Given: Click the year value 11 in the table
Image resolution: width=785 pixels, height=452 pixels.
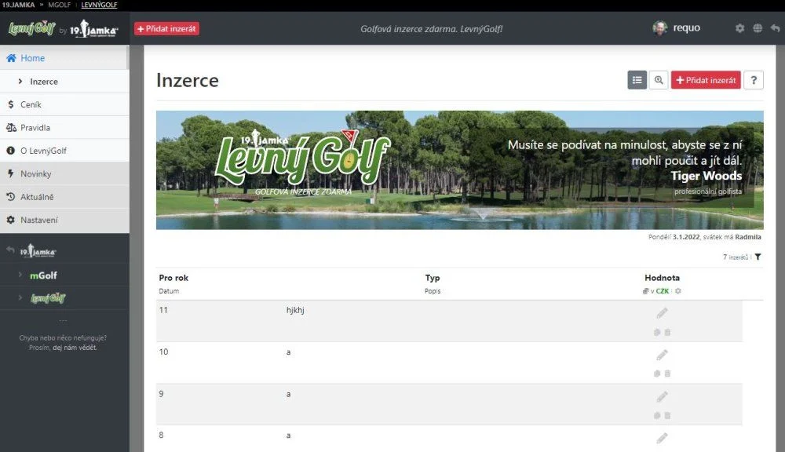Looking at the screenshot, I should tap(163, 310).
